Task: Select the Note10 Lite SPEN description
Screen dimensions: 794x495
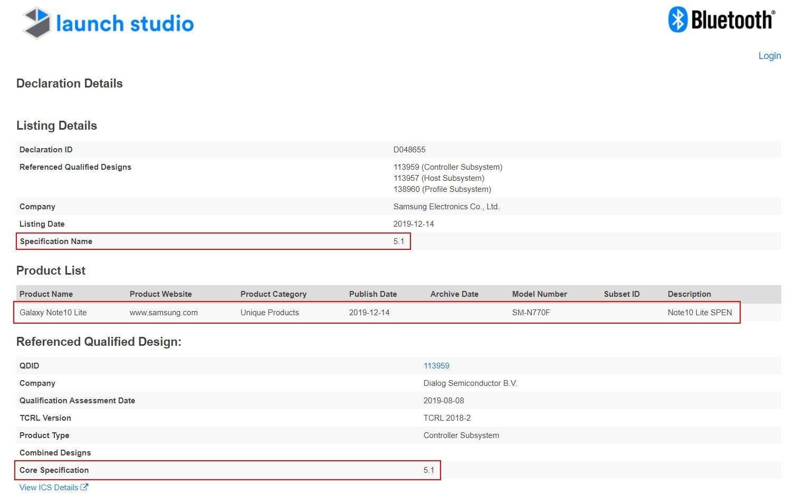Action: [700, 313]
